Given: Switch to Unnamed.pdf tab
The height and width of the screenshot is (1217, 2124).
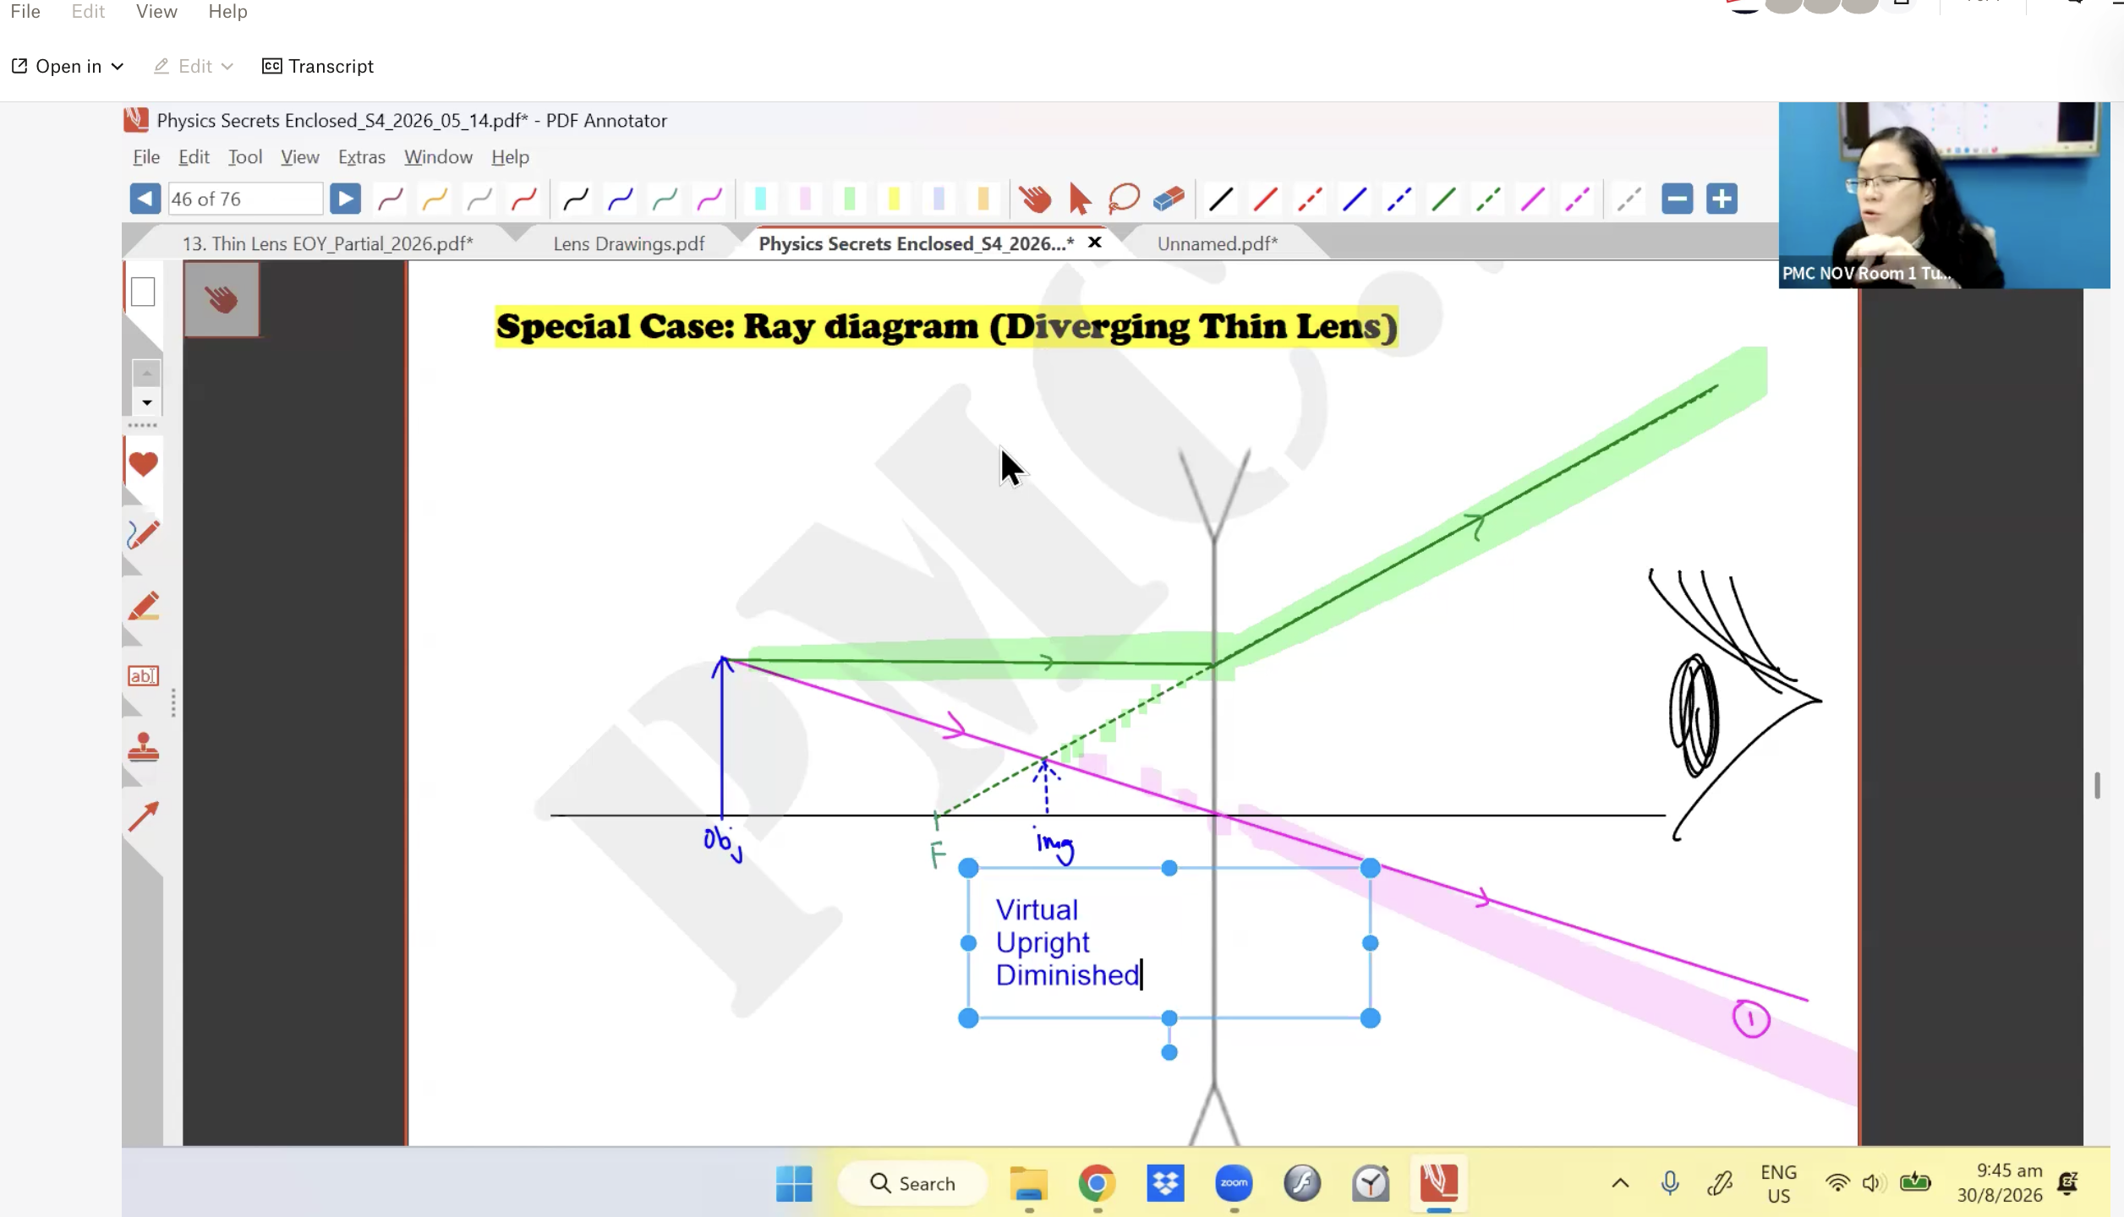Looking at the screenshot, I should pos(1217,243).
